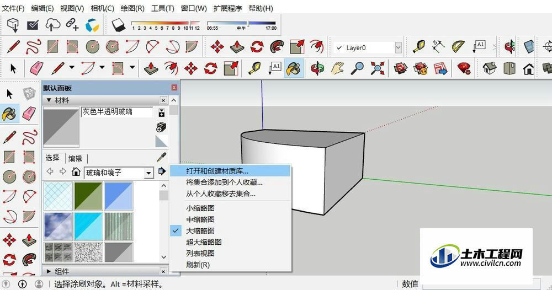This screenshot has width=552, height=290.
Task: Select the Scale tool in top toolbar row
Action: (297, 46)
